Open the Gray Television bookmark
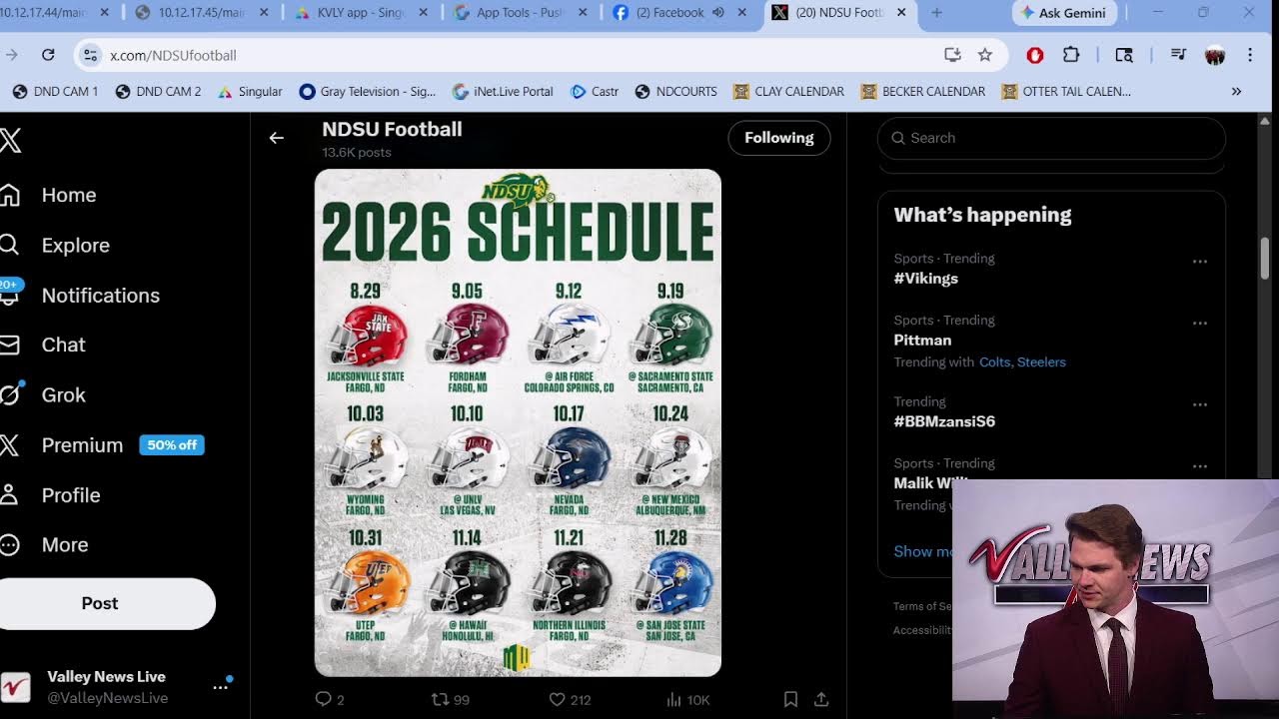 click(x=368, y=91)
